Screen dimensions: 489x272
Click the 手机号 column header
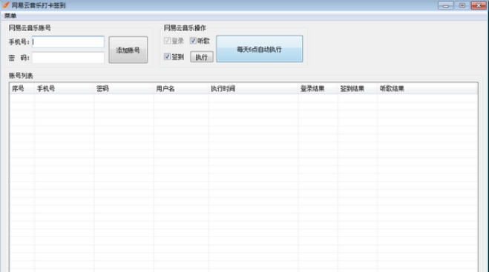[x=65, y=88]
